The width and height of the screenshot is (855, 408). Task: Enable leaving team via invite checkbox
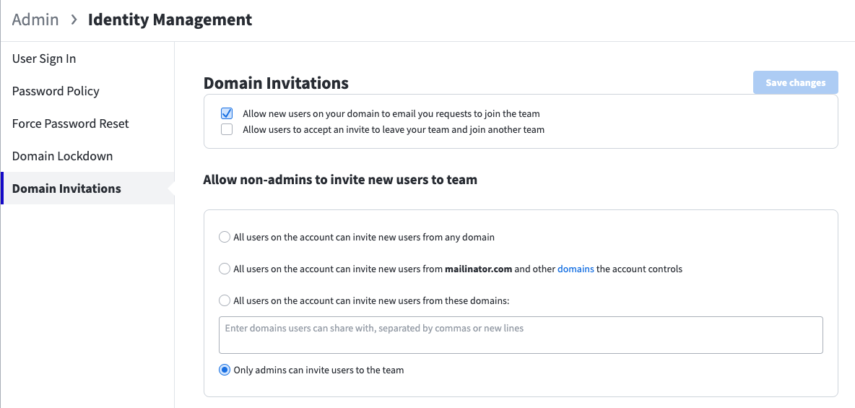tap(227, 129)
